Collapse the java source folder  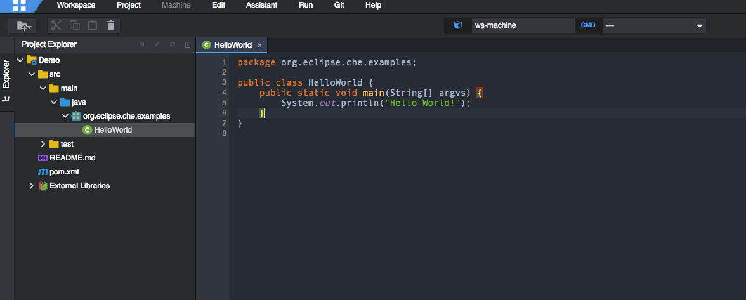click(54, 102)
